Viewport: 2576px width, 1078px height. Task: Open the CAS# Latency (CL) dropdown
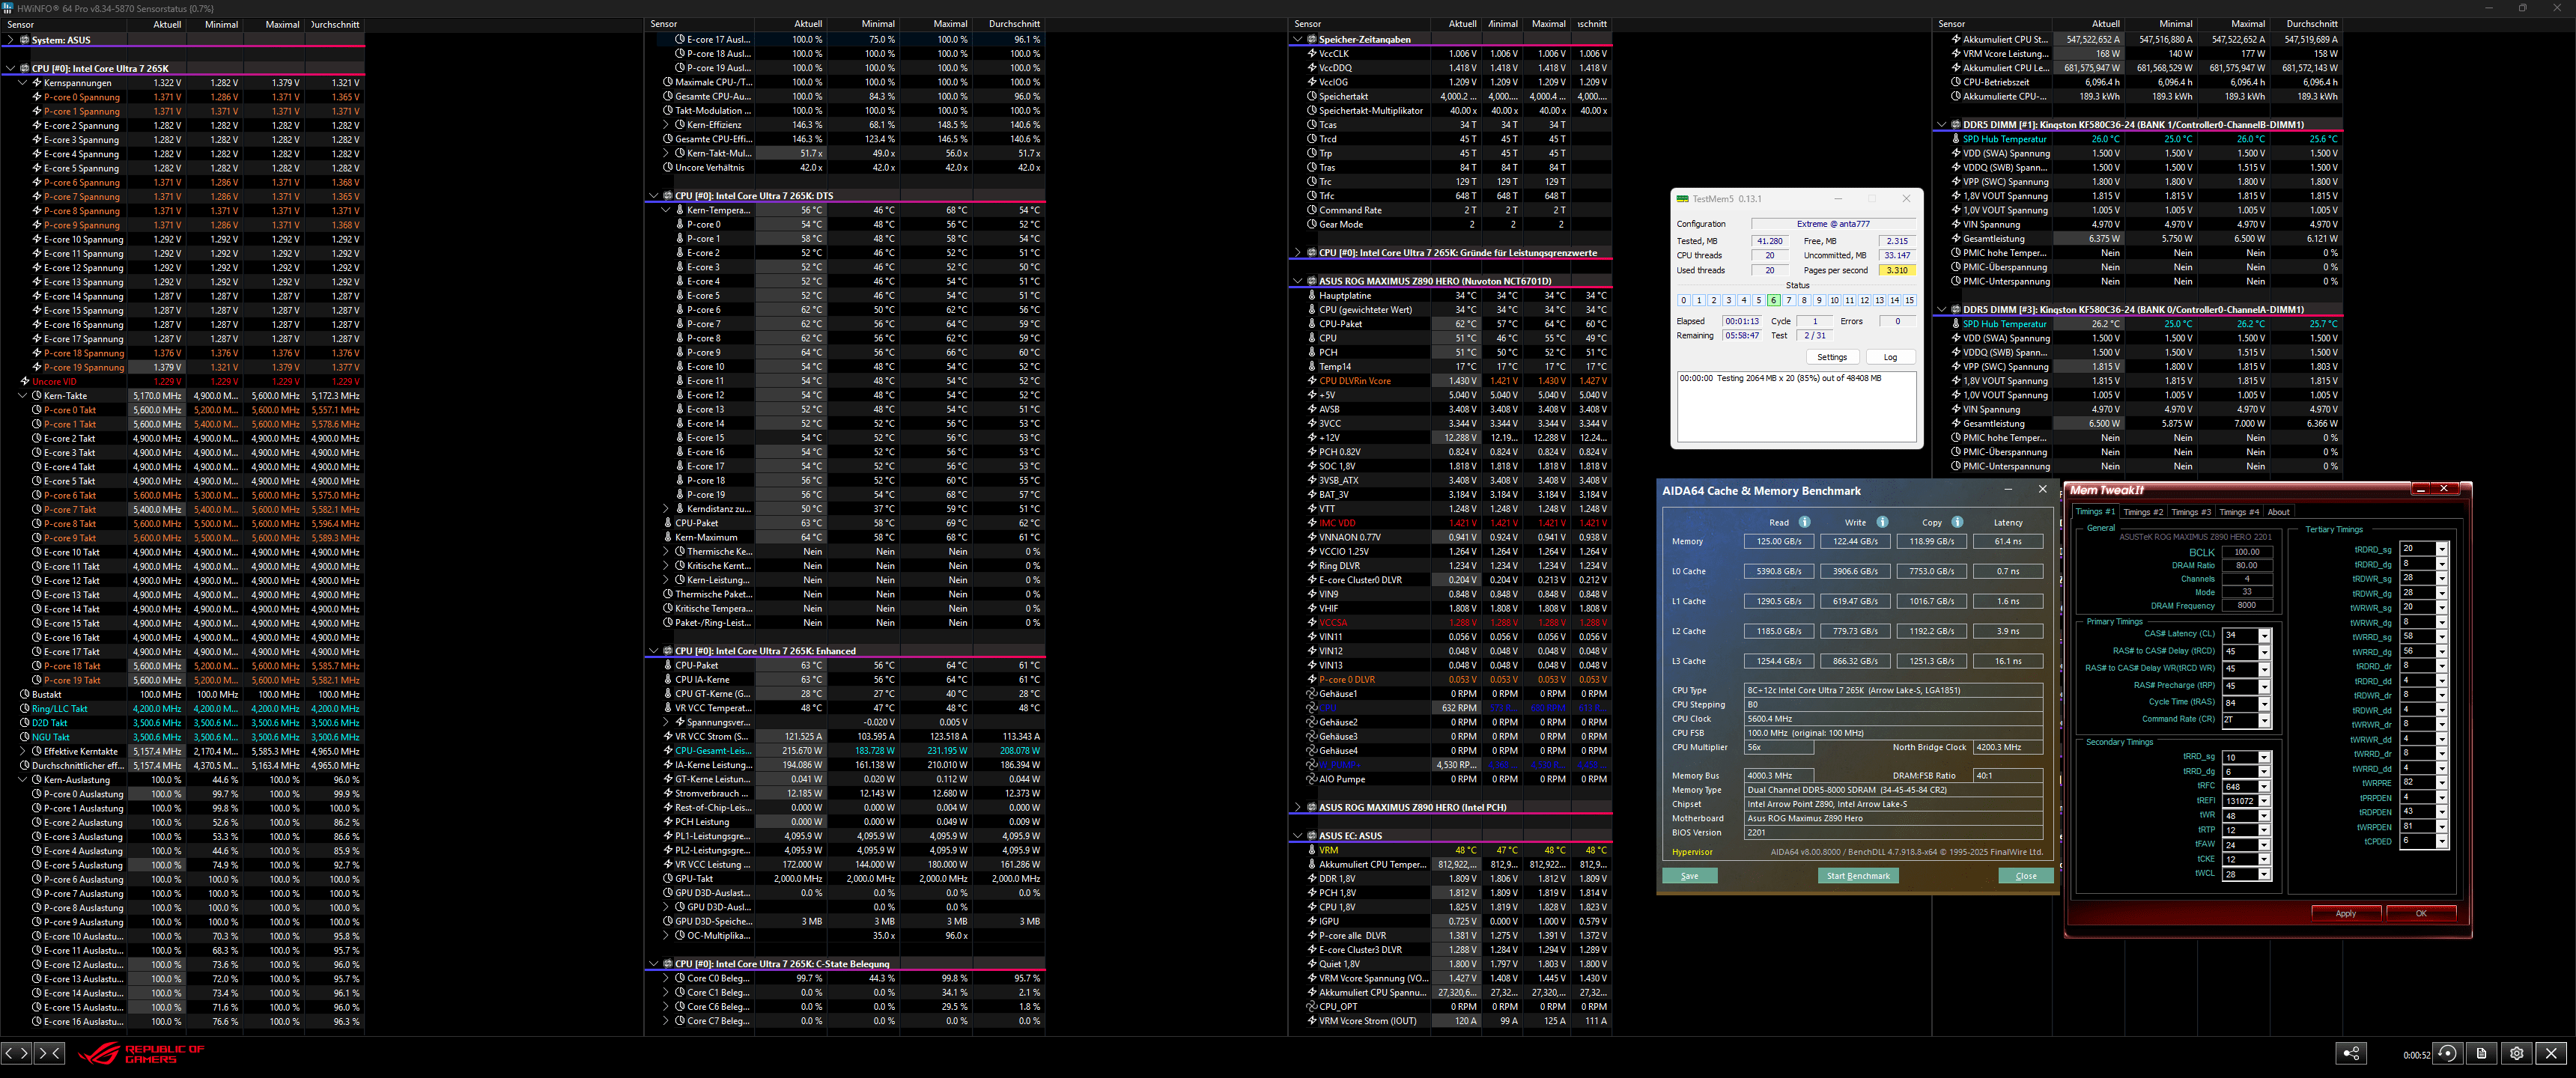click(2264, 636)
